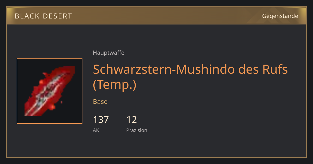This screenshot has height=164, width=313.
Task: Click the word Schwarzstern in the item name
Action: (133, 70)
